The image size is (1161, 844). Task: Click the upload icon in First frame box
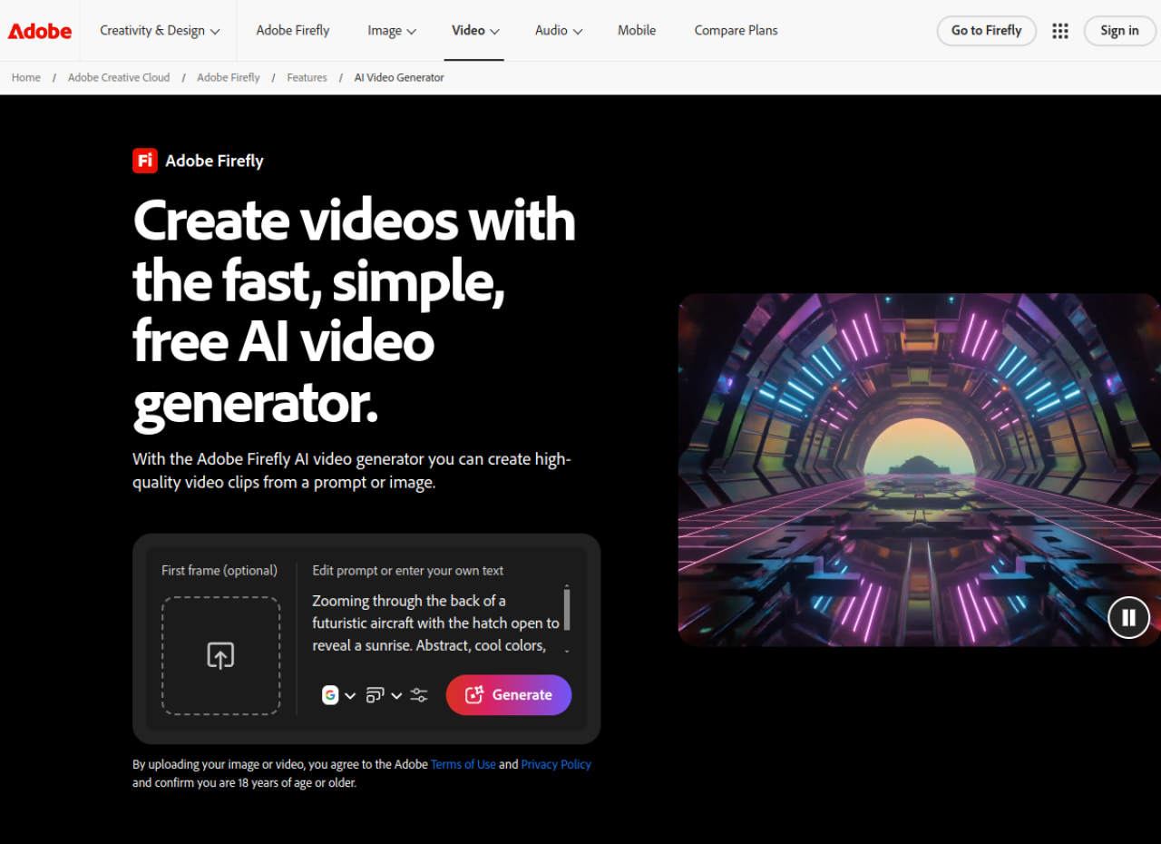click(220, 655)
